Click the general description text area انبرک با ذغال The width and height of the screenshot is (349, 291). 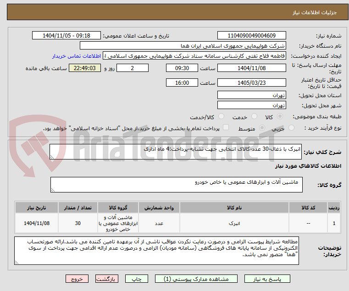(176, 152)
